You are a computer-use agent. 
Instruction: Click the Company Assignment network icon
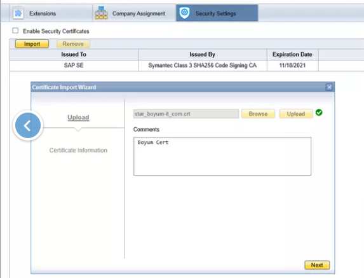pyautogui.click(x=101, y=13)
